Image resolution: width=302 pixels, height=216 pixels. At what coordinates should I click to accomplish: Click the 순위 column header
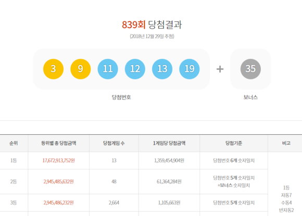(x=14, y=143)
